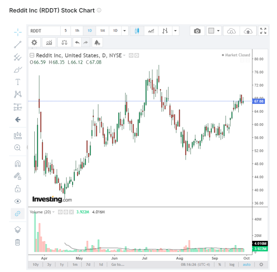This screenshot has width=277, height=272.
Task: Set date range to 7d
Action: (x=88, y=264)
